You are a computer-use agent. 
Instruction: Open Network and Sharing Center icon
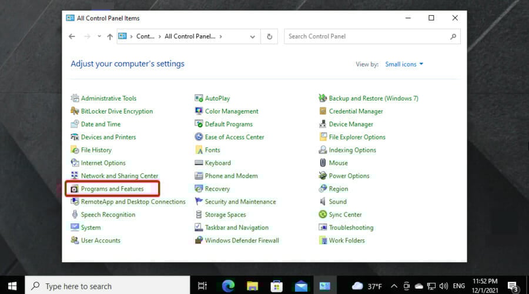(75, 176)
